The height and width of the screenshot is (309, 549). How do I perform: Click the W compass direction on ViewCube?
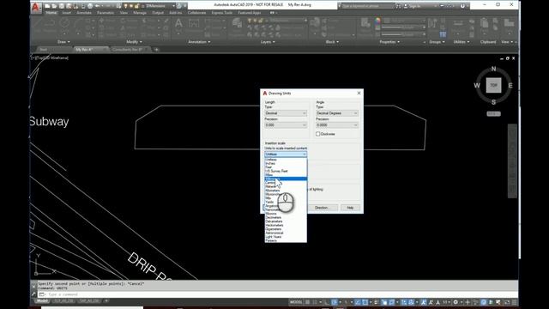(x=477, y=85)
